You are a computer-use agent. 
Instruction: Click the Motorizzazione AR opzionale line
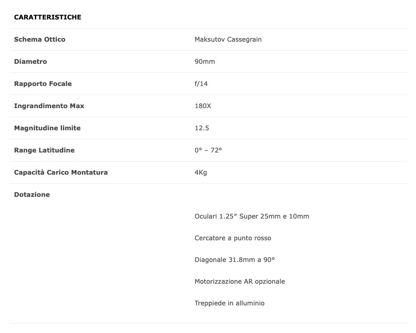[x=239, y=281]
